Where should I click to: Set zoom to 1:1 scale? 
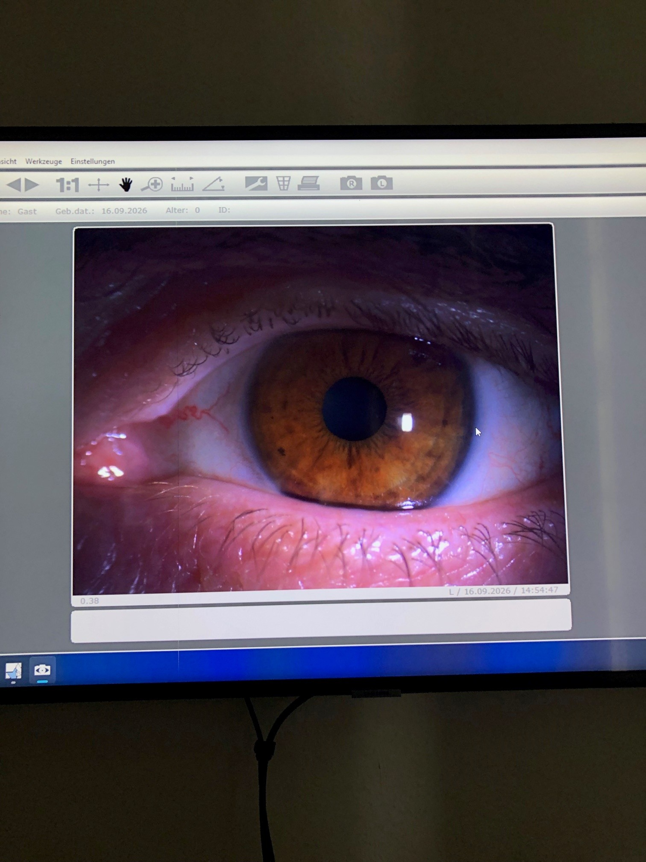pos(68,185)
